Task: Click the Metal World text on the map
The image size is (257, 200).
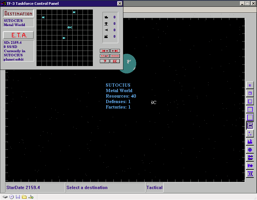Action: tap(119, 90)
